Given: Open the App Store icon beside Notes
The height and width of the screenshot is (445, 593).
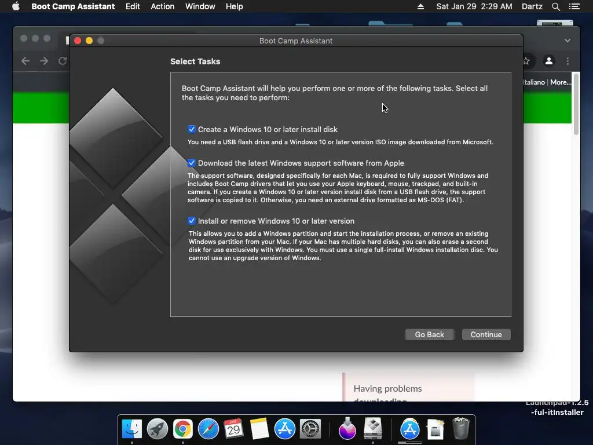Looking at the screenshot, I should click(x=284, y=429).
